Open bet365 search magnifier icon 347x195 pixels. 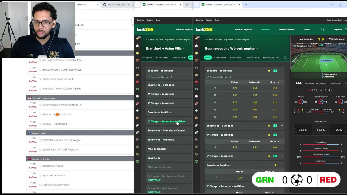click(x=322, y=30)
